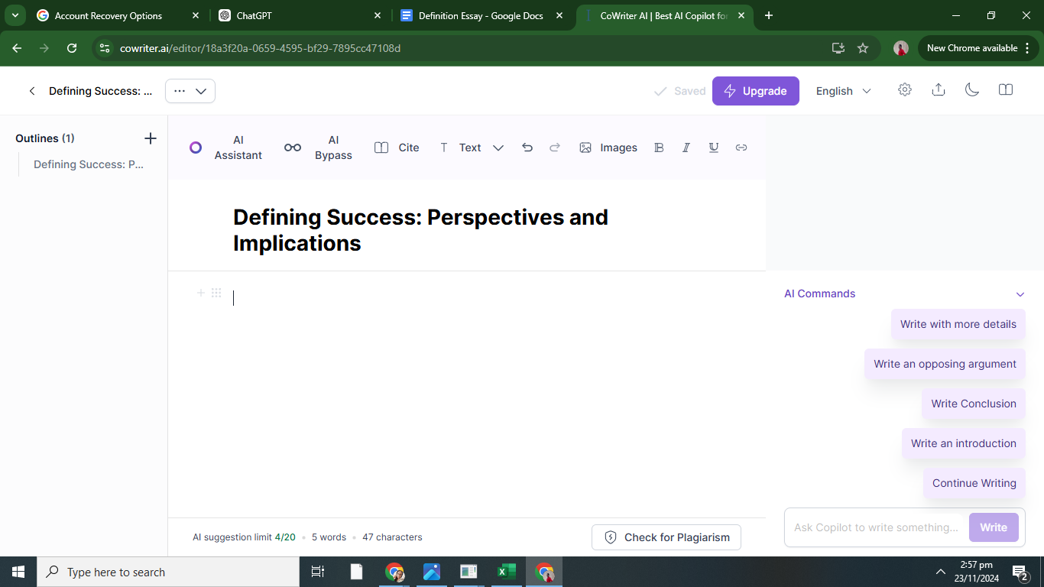Click the Windows taskbar search box
Screen dimensions: 1044x587
[168, 572]
